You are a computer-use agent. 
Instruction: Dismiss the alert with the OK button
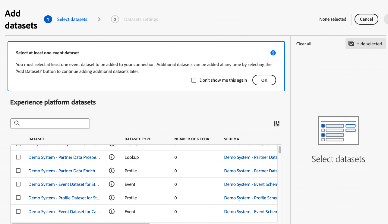[264, 80]
